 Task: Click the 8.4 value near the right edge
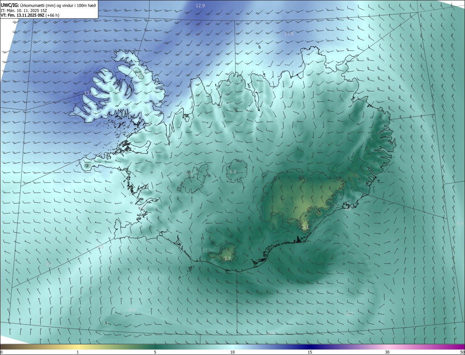(x=460, y=223)
